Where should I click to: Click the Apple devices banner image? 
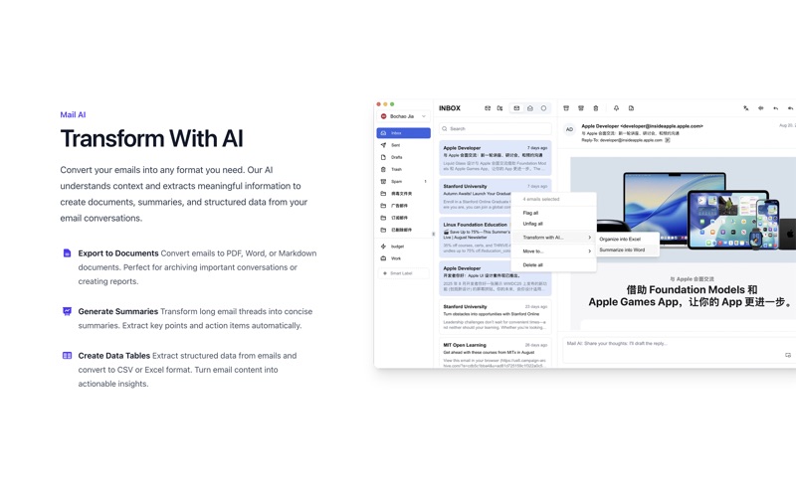[684, 210]
